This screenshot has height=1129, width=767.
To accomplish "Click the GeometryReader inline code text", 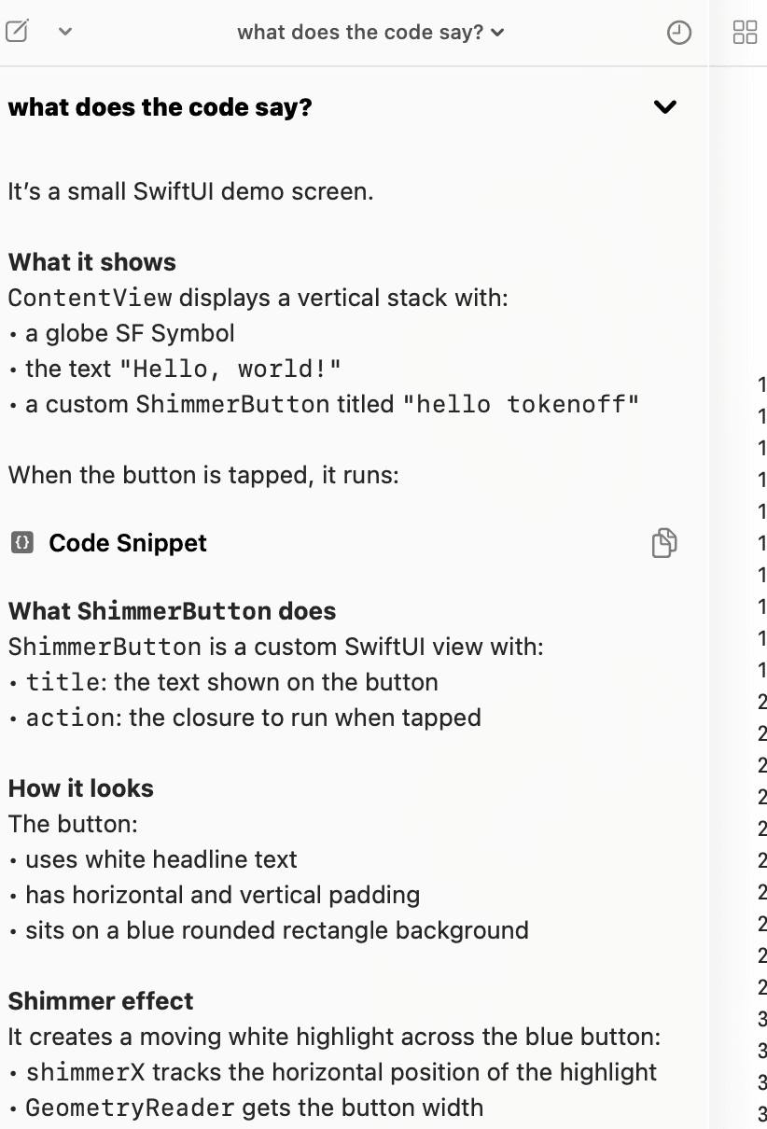I will point(130,1108).
